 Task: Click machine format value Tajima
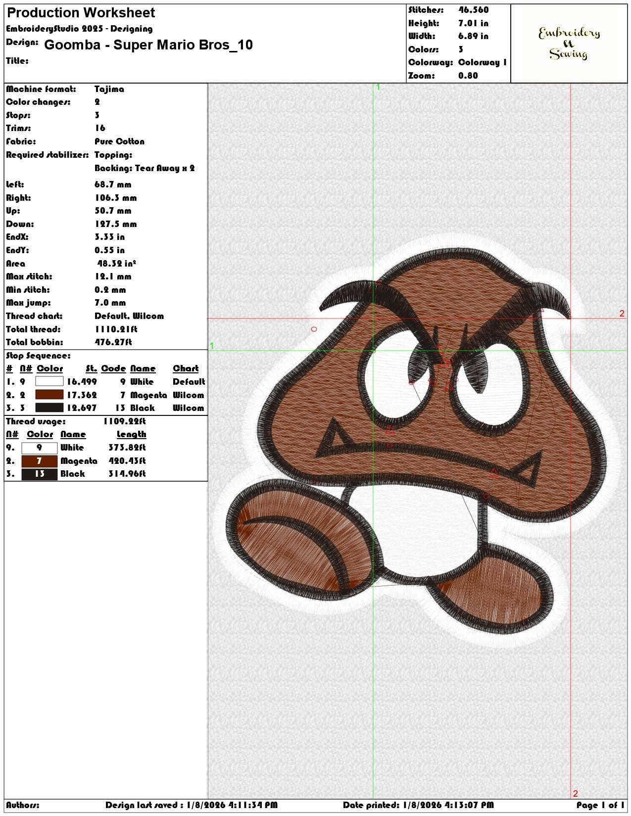[x=109, y=89]
